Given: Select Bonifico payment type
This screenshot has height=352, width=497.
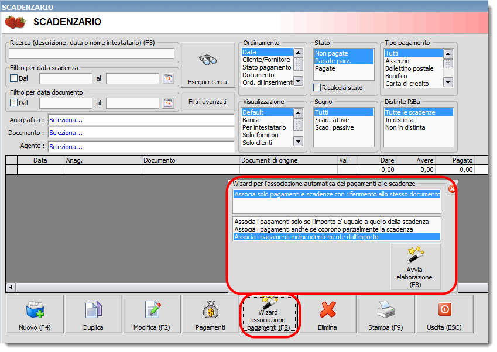Looking at the screenshot, I should 414,76.
